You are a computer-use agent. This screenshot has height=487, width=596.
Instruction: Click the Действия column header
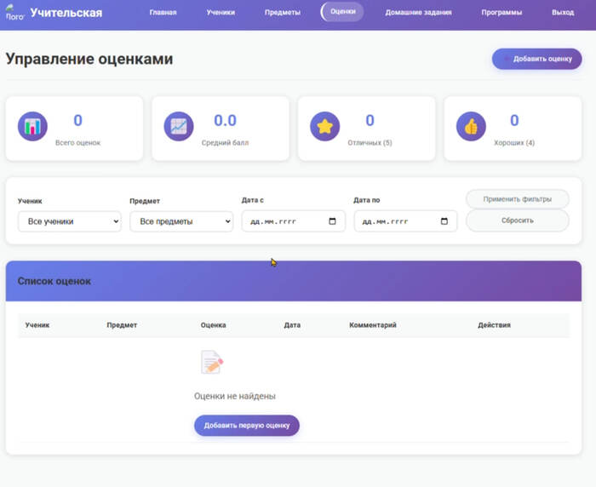coord(494,325)
